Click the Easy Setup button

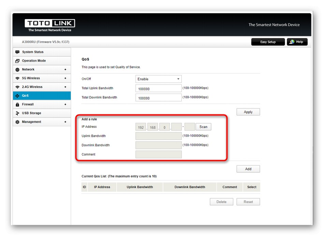tap(268, 42)
